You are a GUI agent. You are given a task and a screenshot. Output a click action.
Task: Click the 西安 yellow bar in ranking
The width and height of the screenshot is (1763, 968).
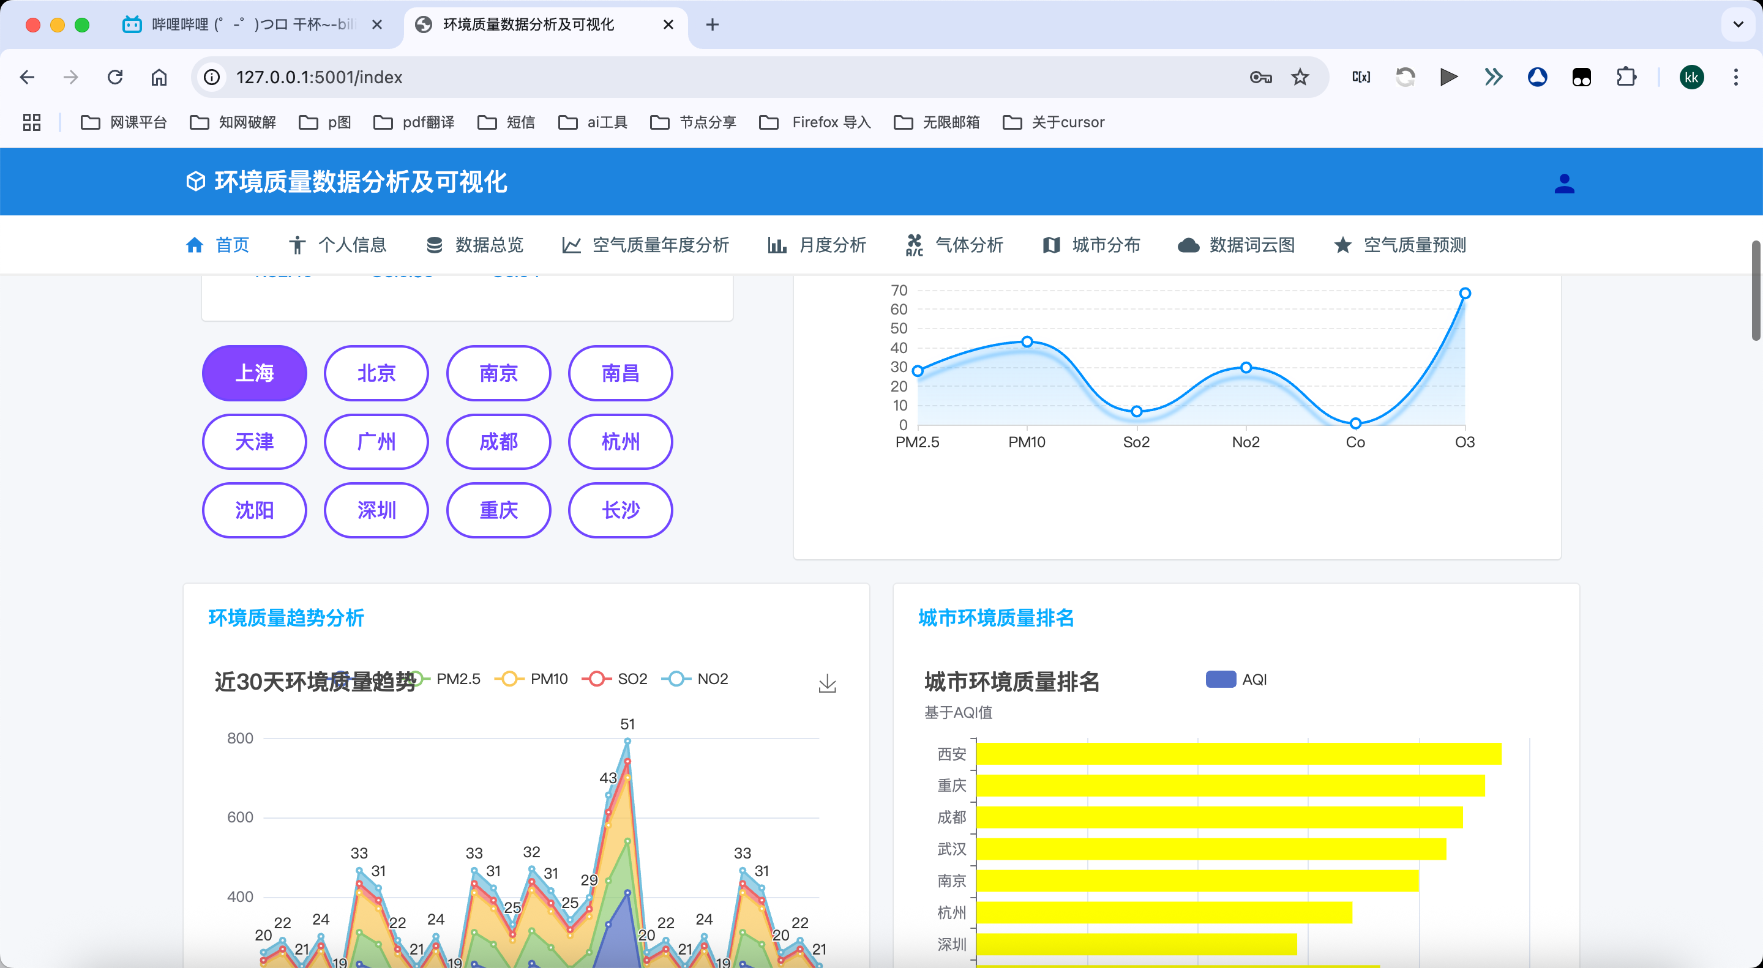click(1238, 753)
